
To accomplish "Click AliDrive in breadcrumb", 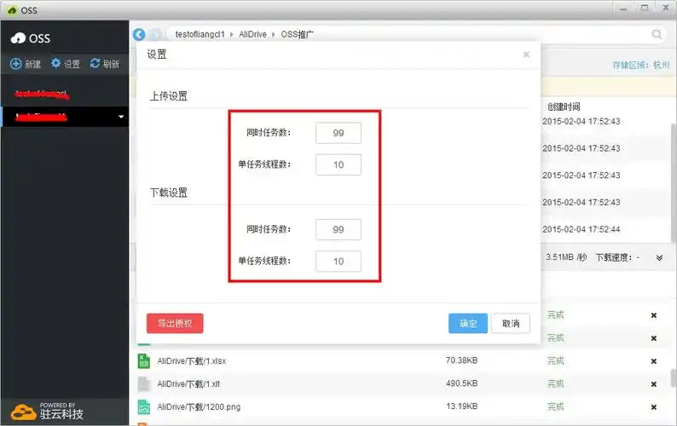I will click(x=252, y=34).
